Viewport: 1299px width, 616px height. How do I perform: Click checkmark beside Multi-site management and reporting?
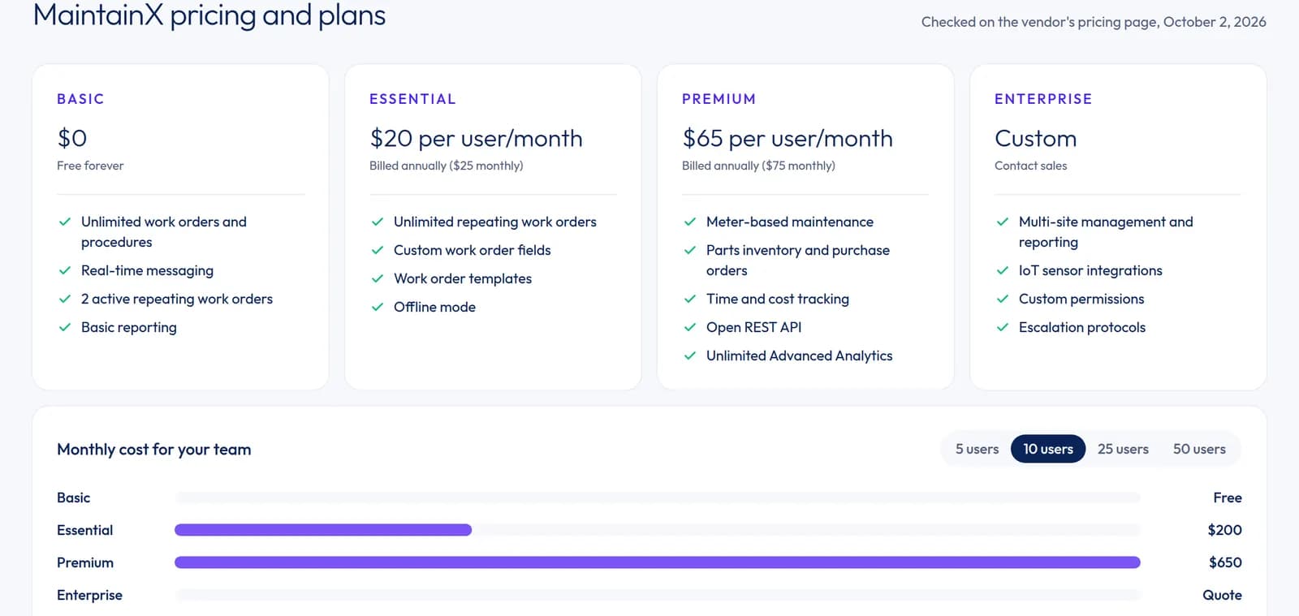(x=1003, y=222)
